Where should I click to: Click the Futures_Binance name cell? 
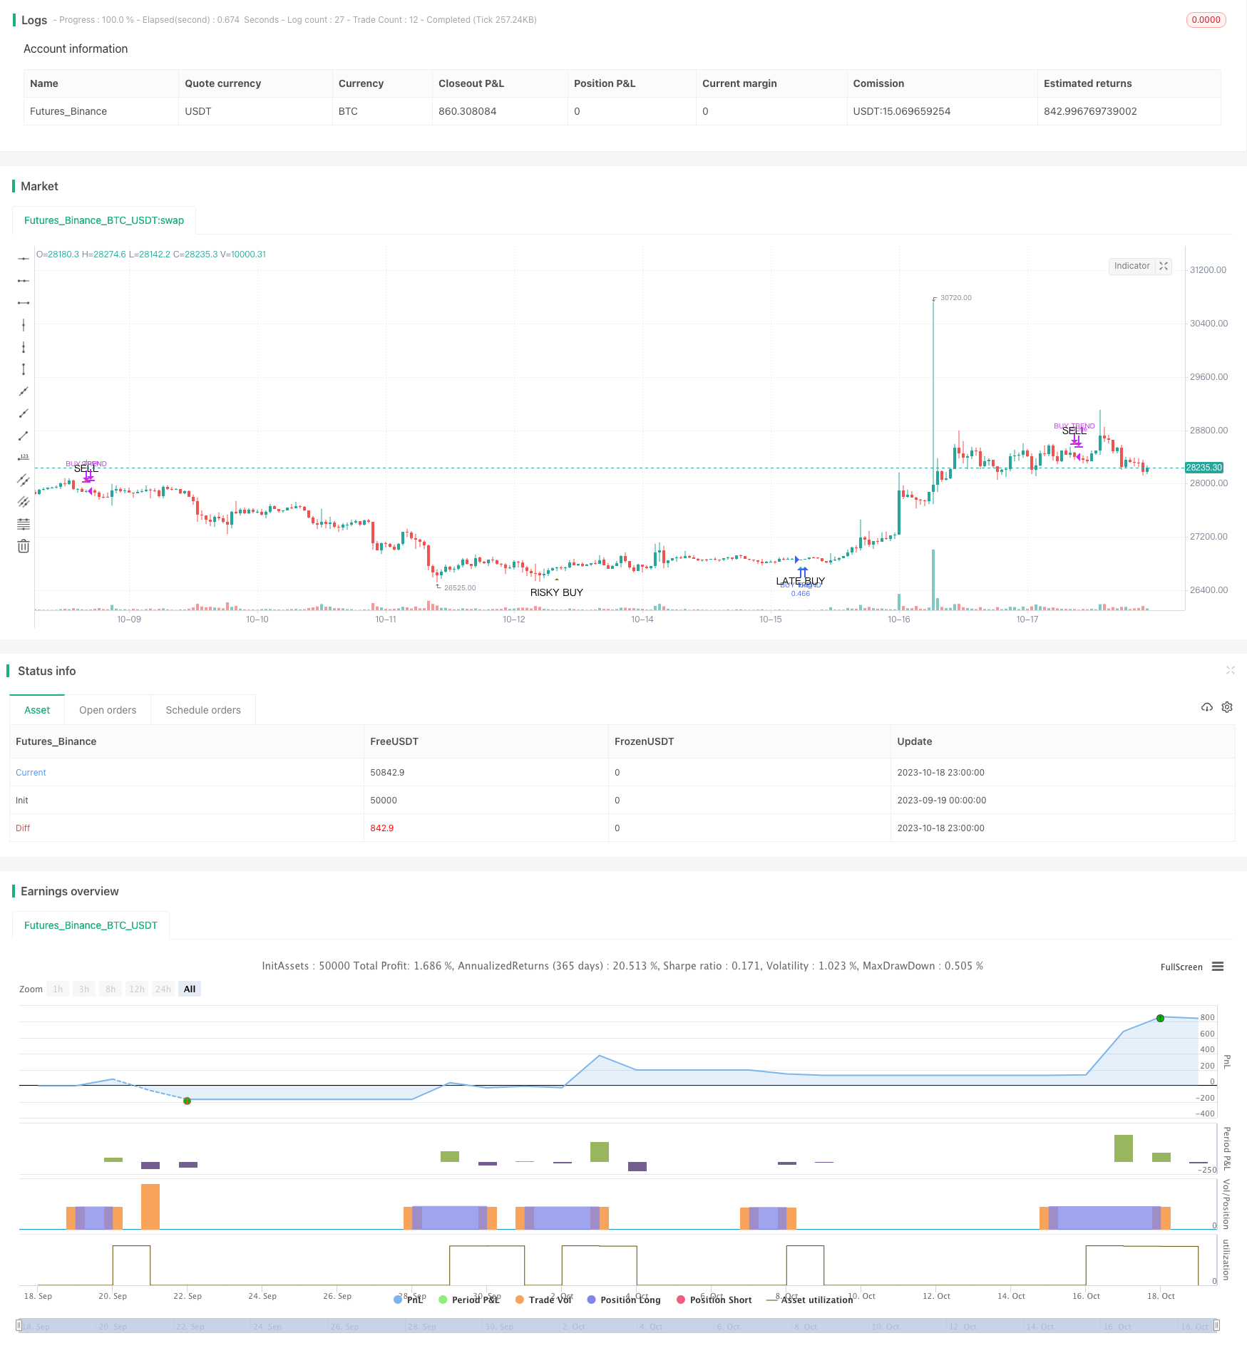(x=68, y=111)
